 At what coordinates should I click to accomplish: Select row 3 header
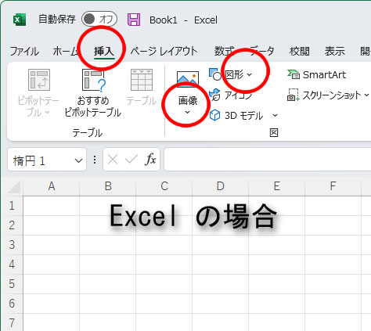(12, 245)
